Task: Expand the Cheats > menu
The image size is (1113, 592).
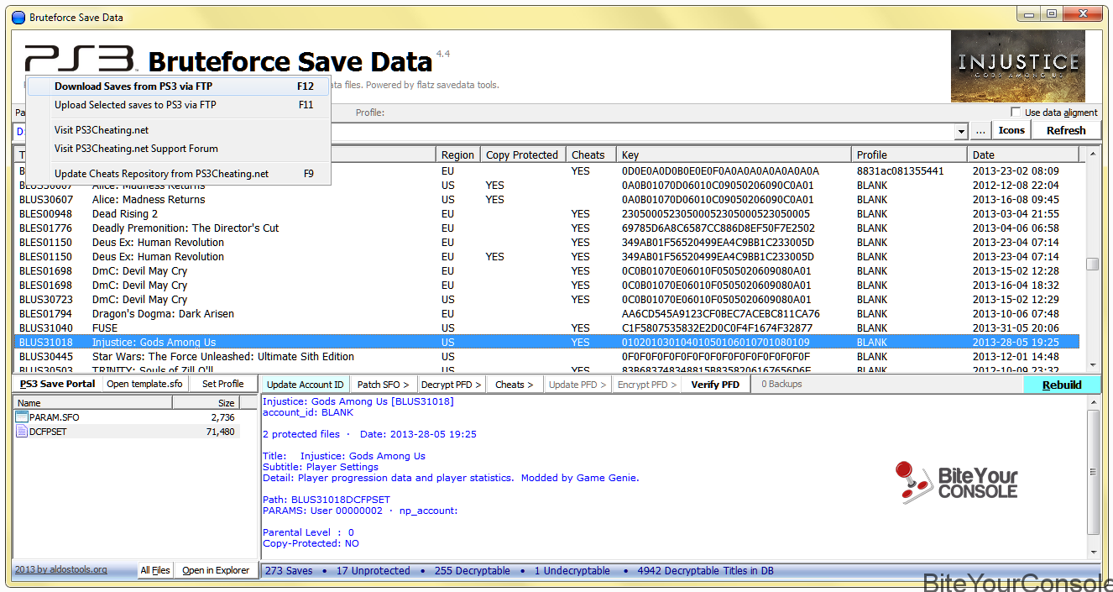Action: [514, 385]
